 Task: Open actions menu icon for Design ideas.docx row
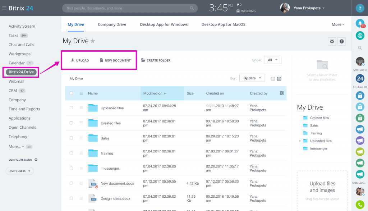tap(81, 198)
